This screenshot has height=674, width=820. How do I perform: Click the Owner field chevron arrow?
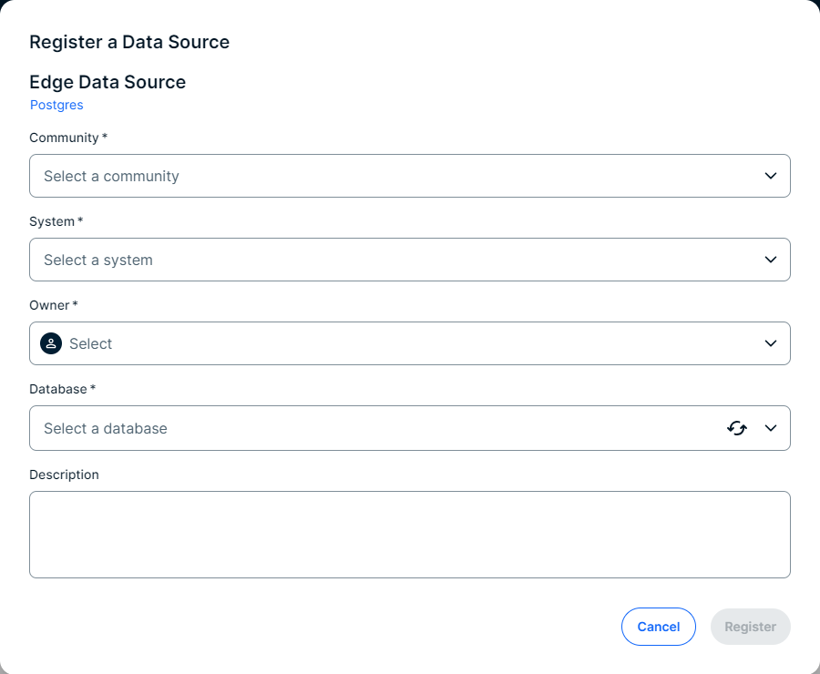(x=771, y=343)
